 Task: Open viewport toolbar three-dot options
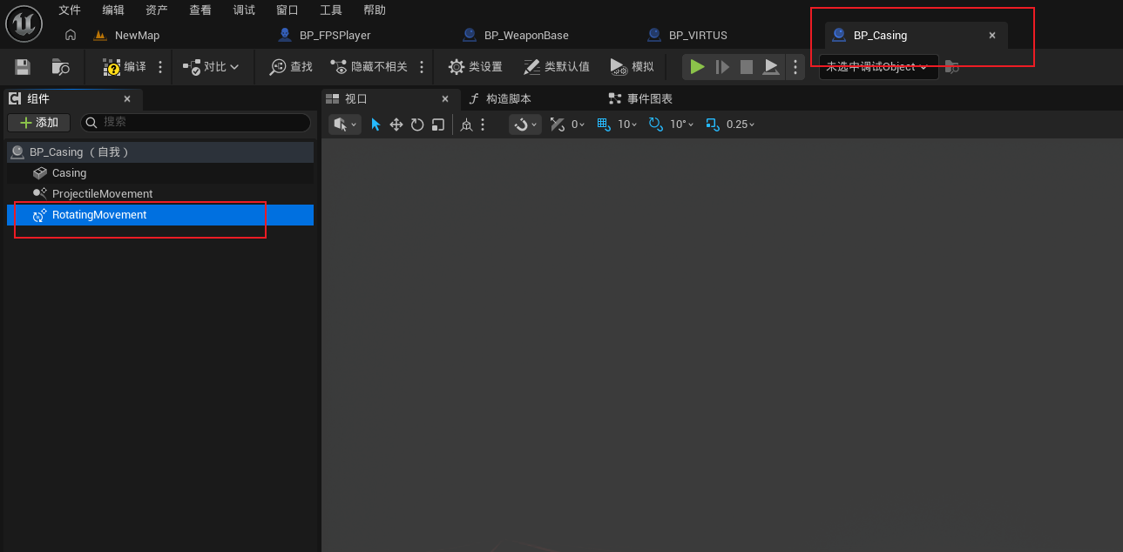(x=483, y=125)
